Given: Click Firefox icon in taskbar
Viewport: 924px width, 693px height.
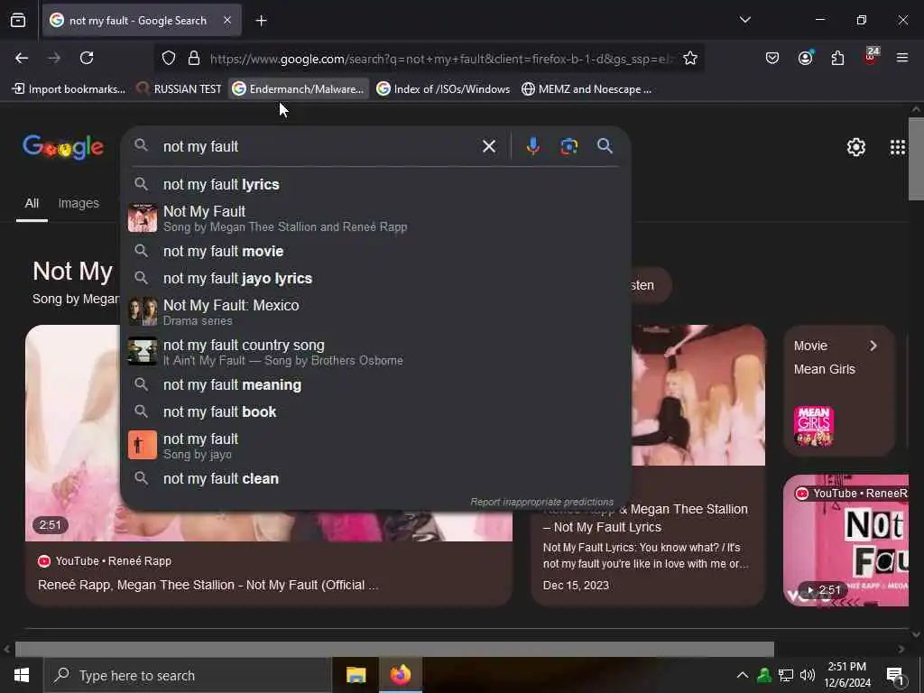Looking at the screenshot, I should [x=400, y=675].
